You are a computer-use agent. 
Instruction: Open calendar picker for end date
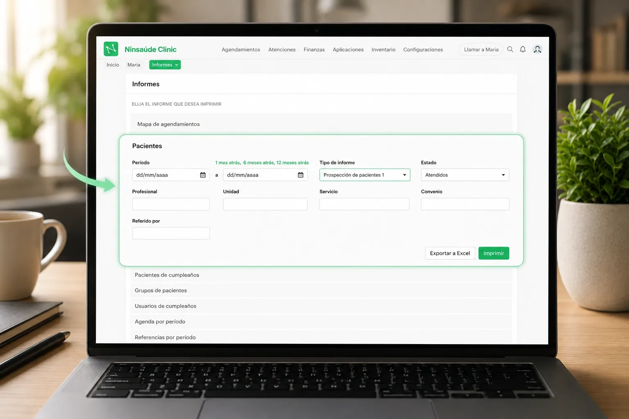301,175
